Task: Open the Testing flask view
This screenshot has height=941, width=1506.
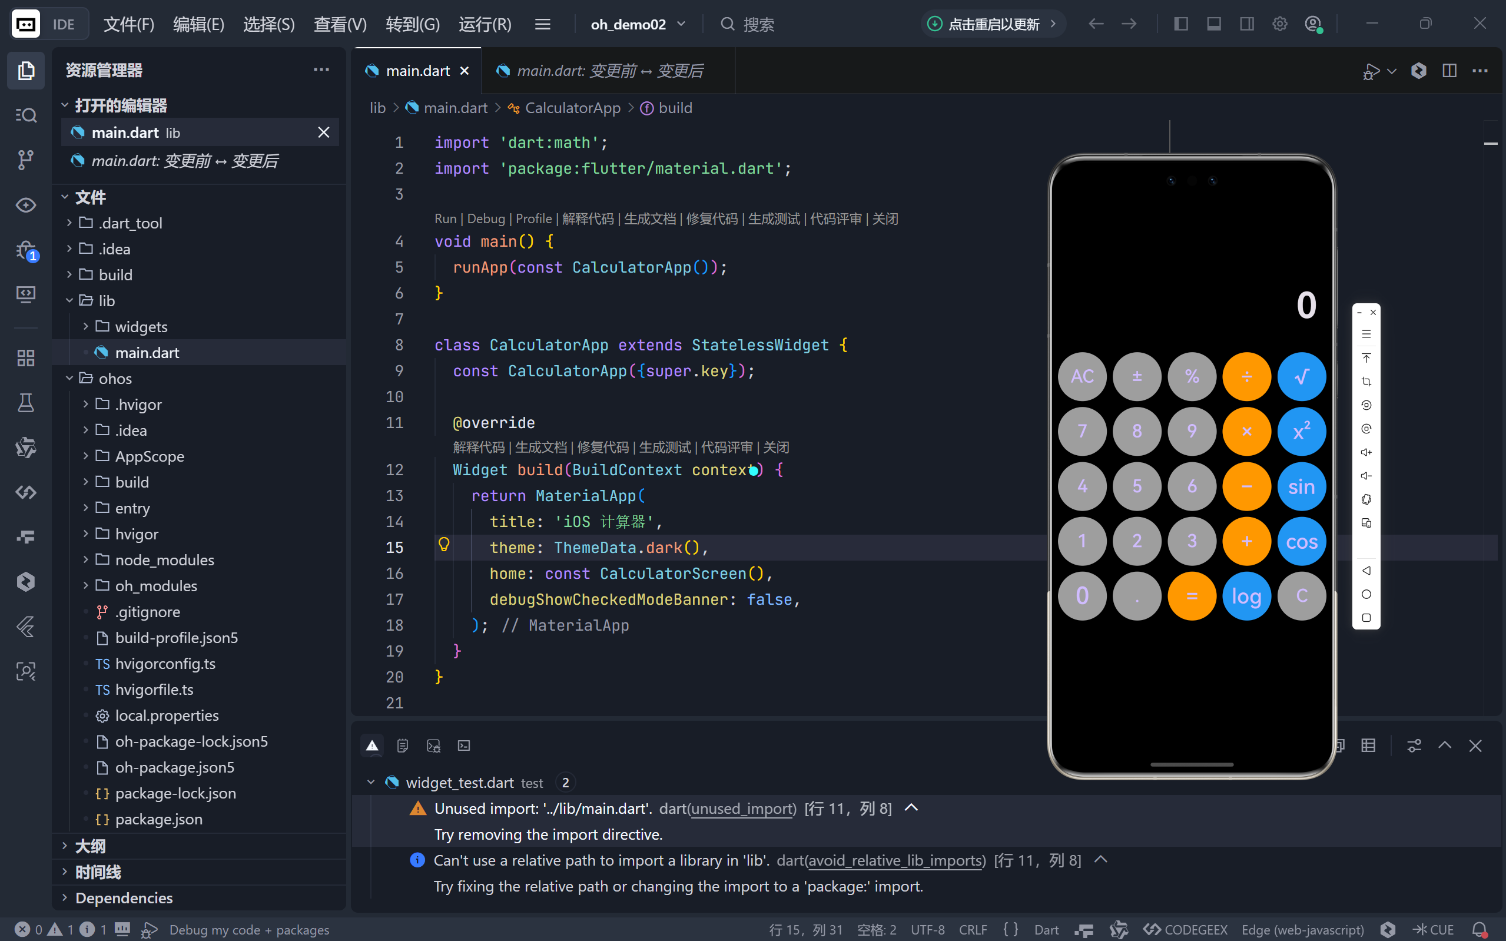Action: pos(25,403)
